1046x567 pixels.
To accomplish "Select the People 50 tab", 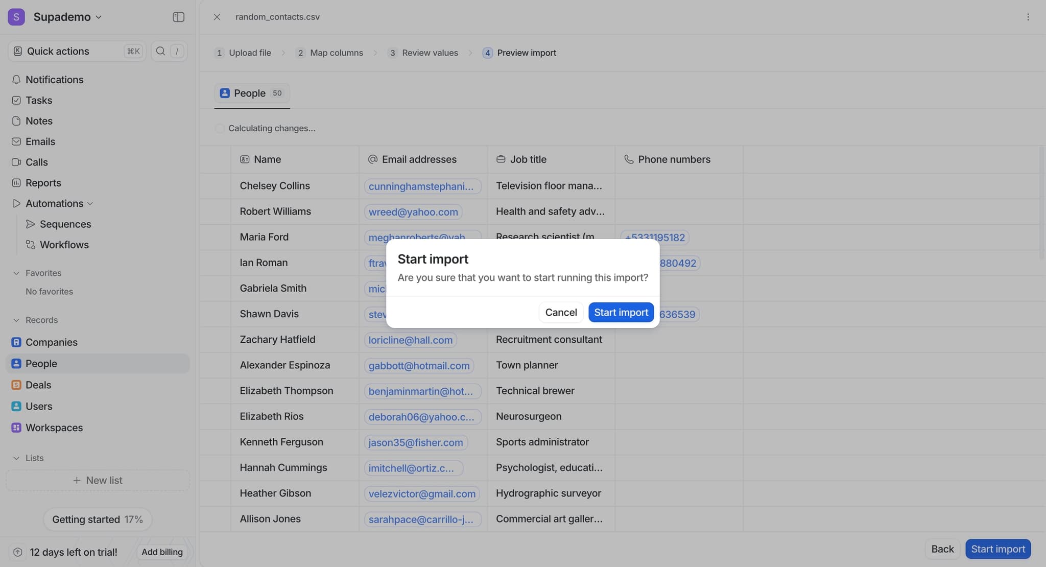I will click(252, 93).
